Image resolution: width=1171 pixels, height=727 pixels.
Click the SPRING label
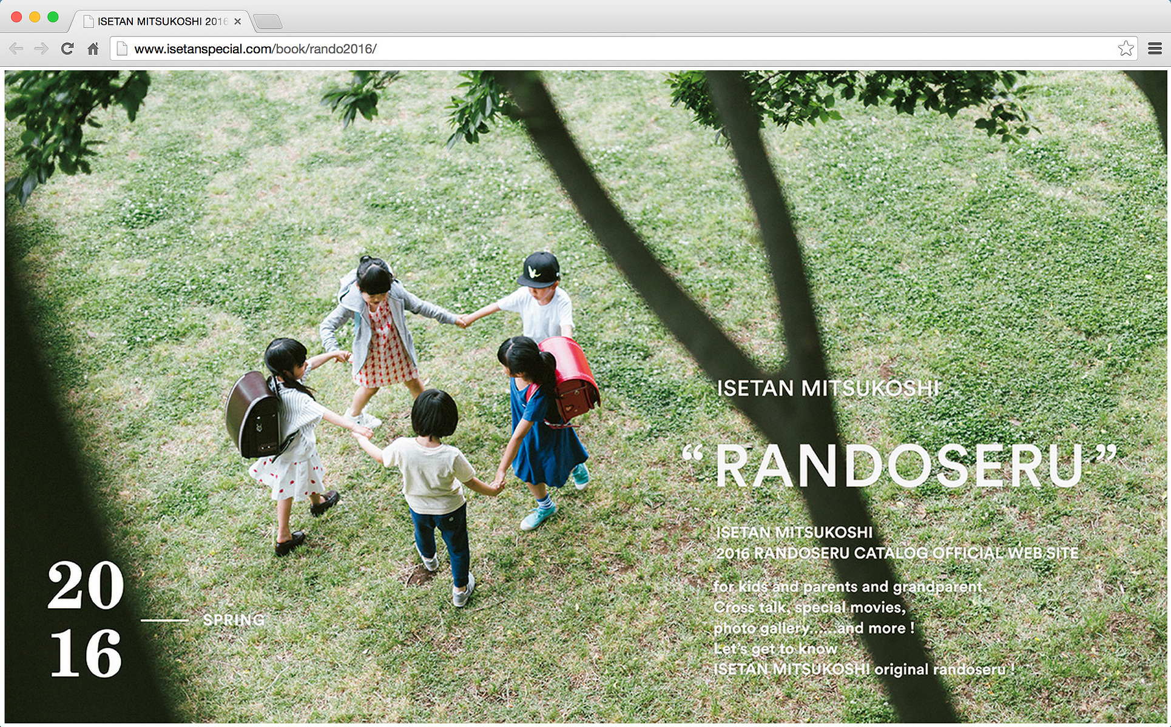point(234,620)
